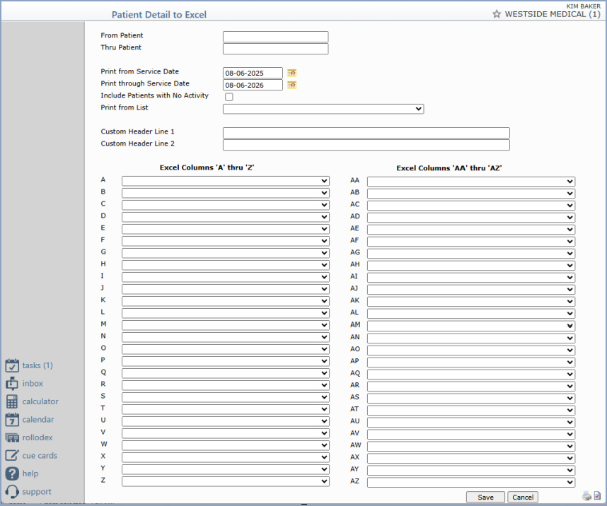Open calendar picker for Print through Service Date

[x=292, y=85]
